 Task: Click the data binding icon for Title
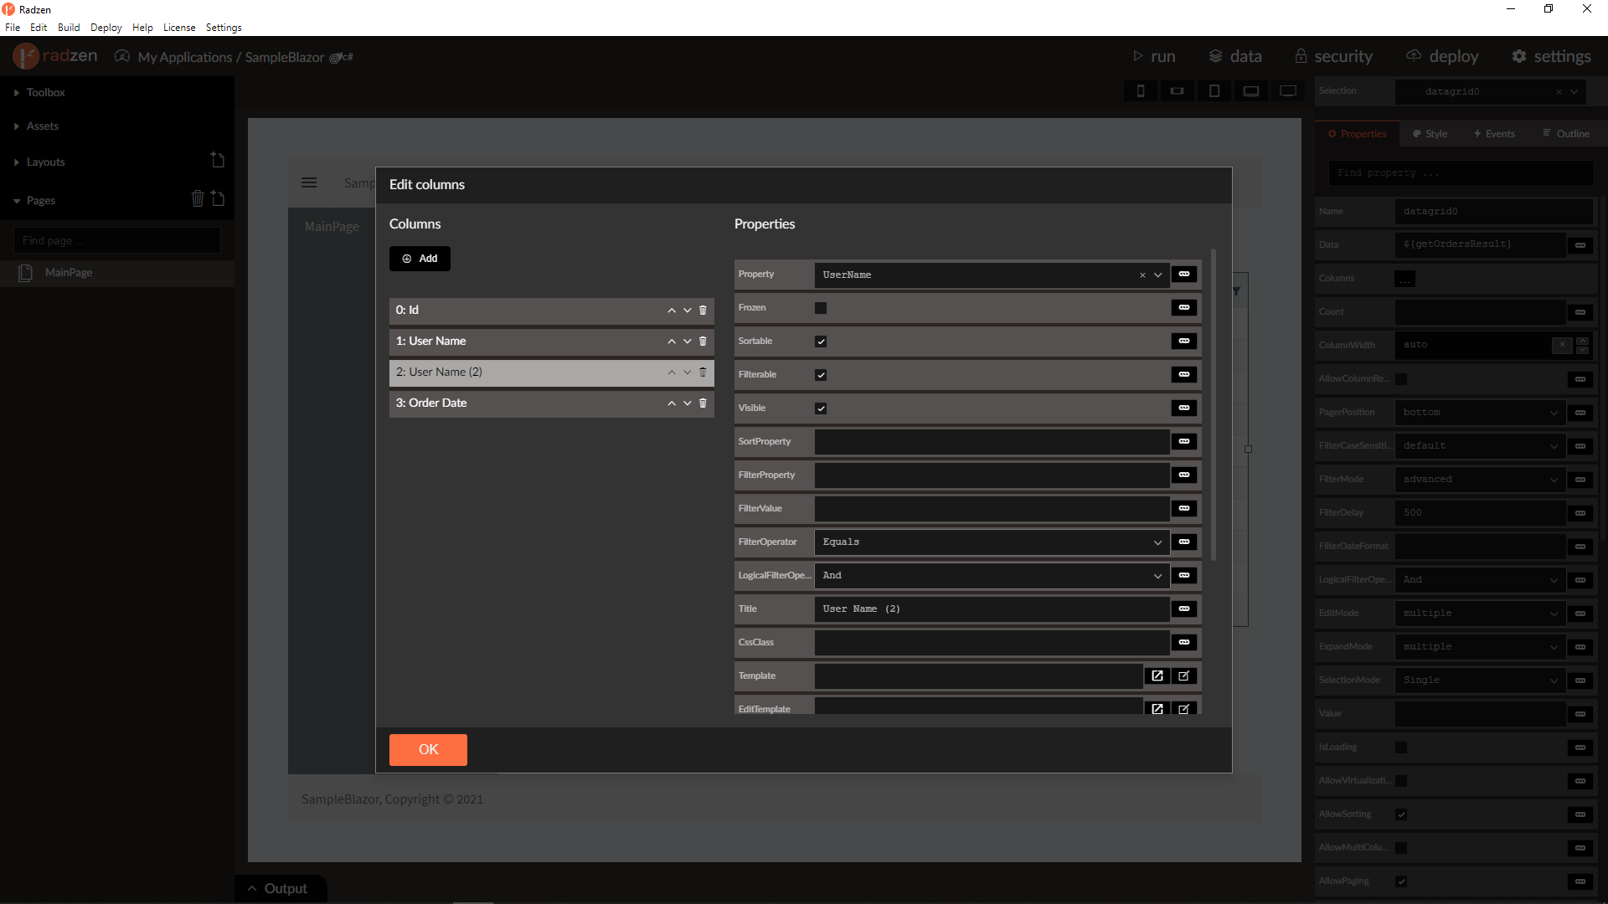pos(1183,609)
